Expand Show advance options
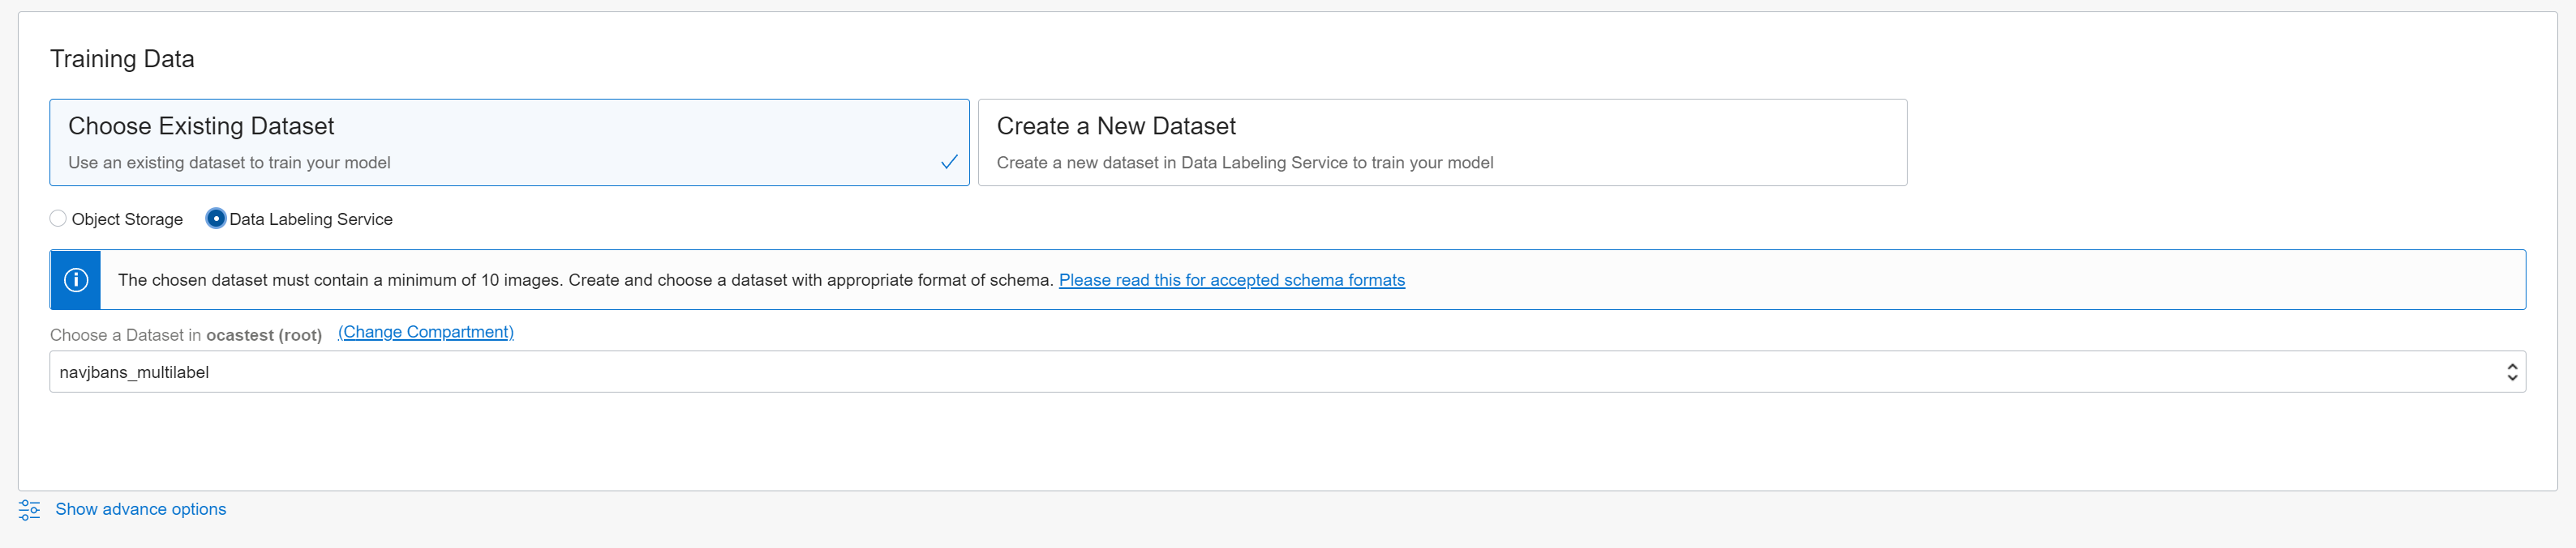The height and width of the screenshot is (548, 2576). coord(141,509)
